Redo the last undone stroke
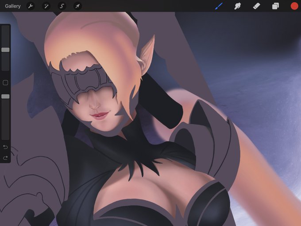The height and width of the screenshot is (226, 301). (5, 158)
